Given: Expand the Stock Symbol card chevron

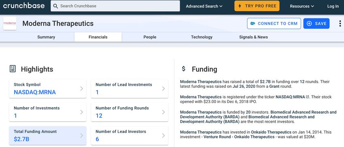Looking at the screenshot, I should pos(81,89).
